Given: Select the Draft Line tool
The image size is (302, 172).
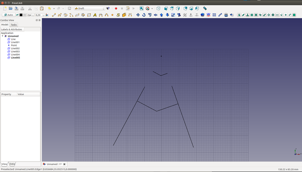Looking at the screenshot, I should (x=54, y=15).
